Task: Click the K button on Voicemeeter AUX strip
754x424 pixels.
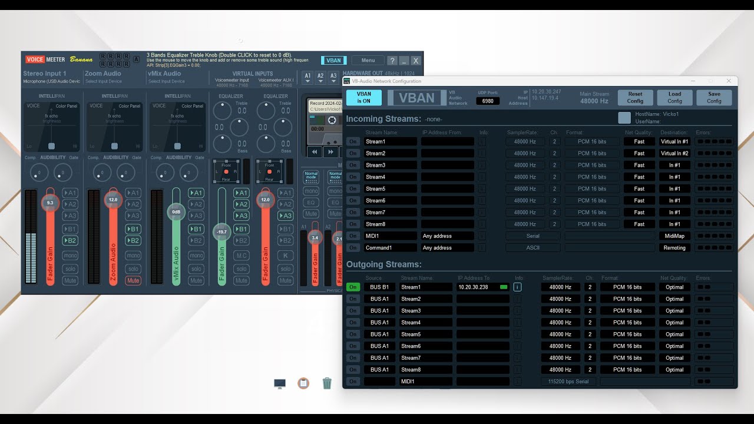Action: 285,256
